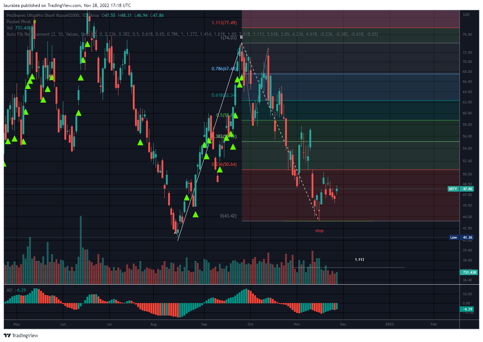483x342 pixels.
Task: Click the 2023 label on time axis
Action: (x=389, y=324)
